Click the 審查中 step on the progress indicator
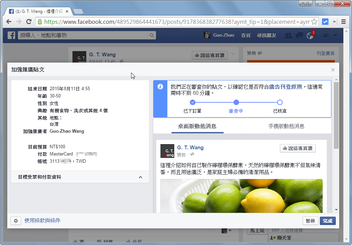The width and height of the screenshot is (352, 245). pos(236,102)
